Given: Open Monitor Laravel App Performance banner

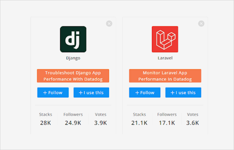Looking at the screenshot, I should coord(165,76).
